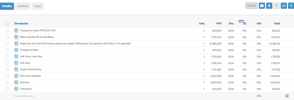Screen dimensions: 294x100
Task: Check the Hélice incluido Kit de tornilleria row
Action: tap(7, 37)
